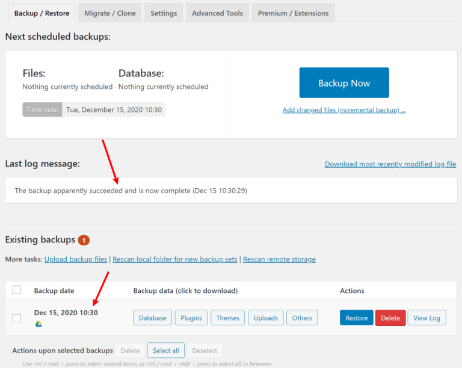
Task: Click the Existing backups heading
Action: (x=40, y=240)
